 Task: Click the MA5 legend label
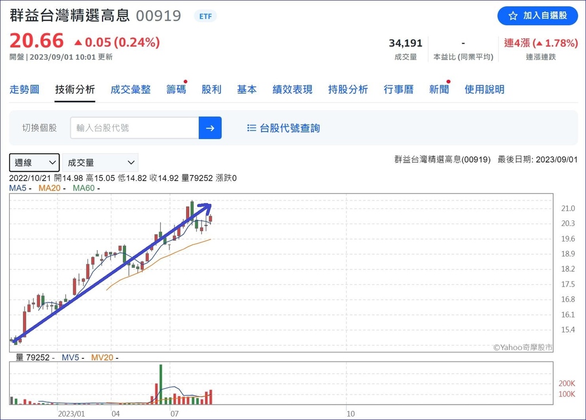[18, 188]
